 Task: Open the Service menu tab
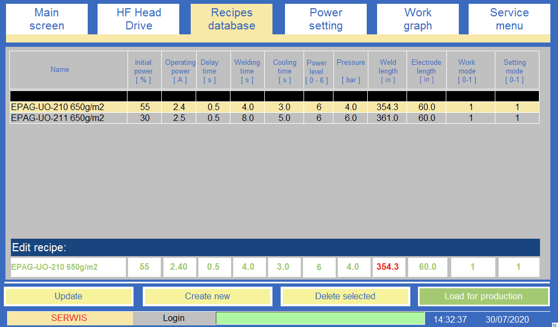509,19
